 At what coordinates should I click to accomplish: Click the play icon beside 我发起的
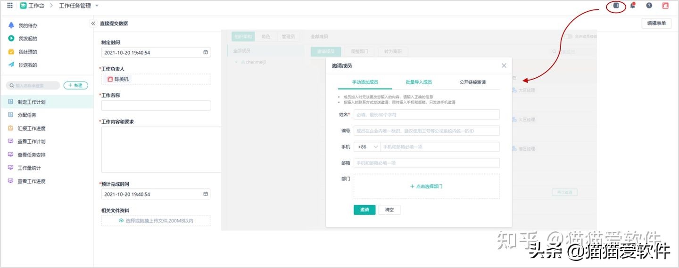pyautogui.click(x=11, y=39)
